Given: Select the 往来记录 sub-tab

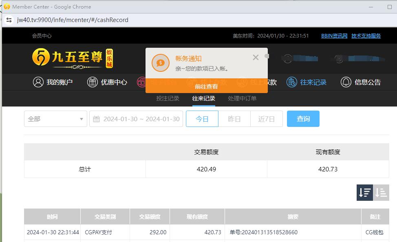Looking at the screenshot, I should pos(203,98).
